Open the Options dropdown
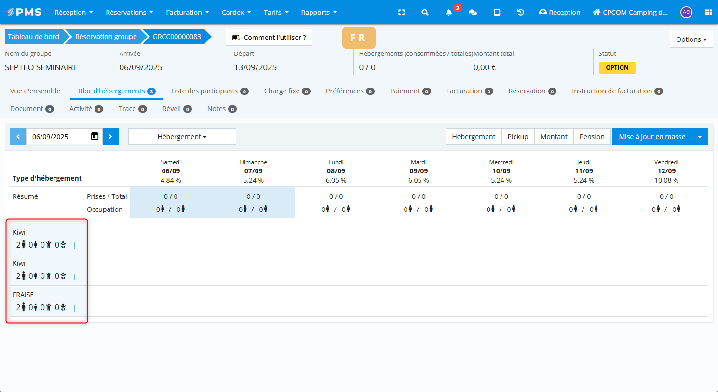The height and width of the screenshot is (392, 718). (x=691, y=39)
